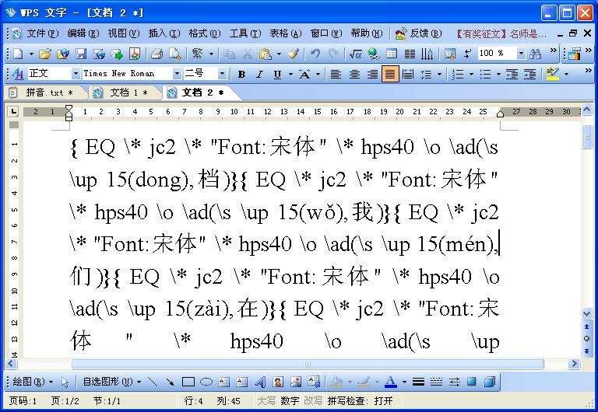Click the Traditional Chinese conversion (繁) icon

tap(197, 54)
